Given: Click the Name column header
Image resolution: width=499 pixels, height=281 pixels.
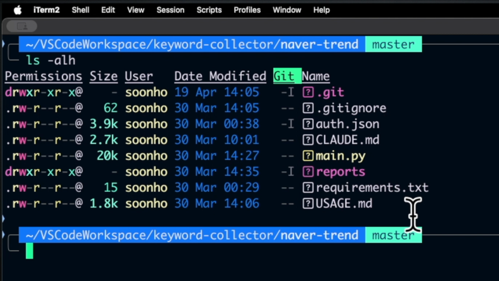Looking at the screenshot, I should pyautogui.click(x=316, y=76).
